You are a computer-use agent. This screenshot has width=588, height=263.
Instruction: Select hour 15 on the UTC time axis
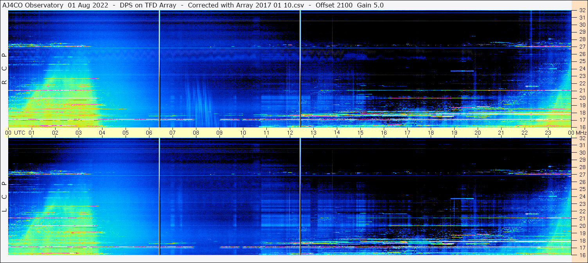click(360, 133)
